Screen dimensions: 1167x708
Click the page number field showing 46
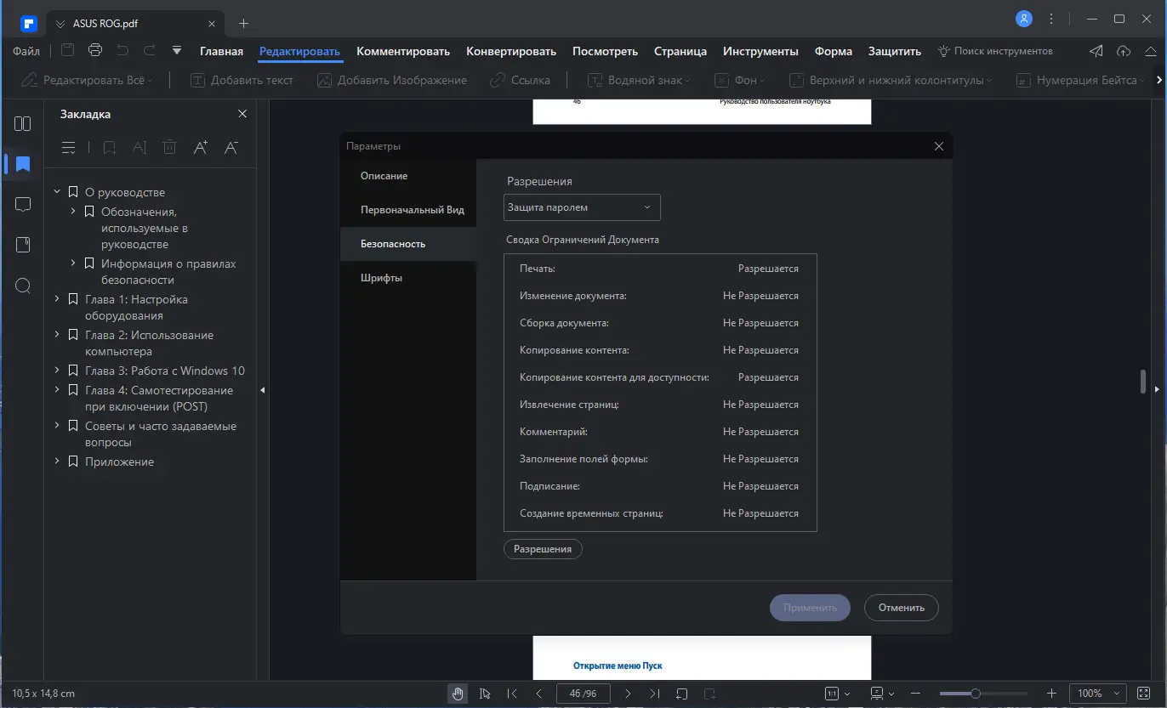pos(583,694)
